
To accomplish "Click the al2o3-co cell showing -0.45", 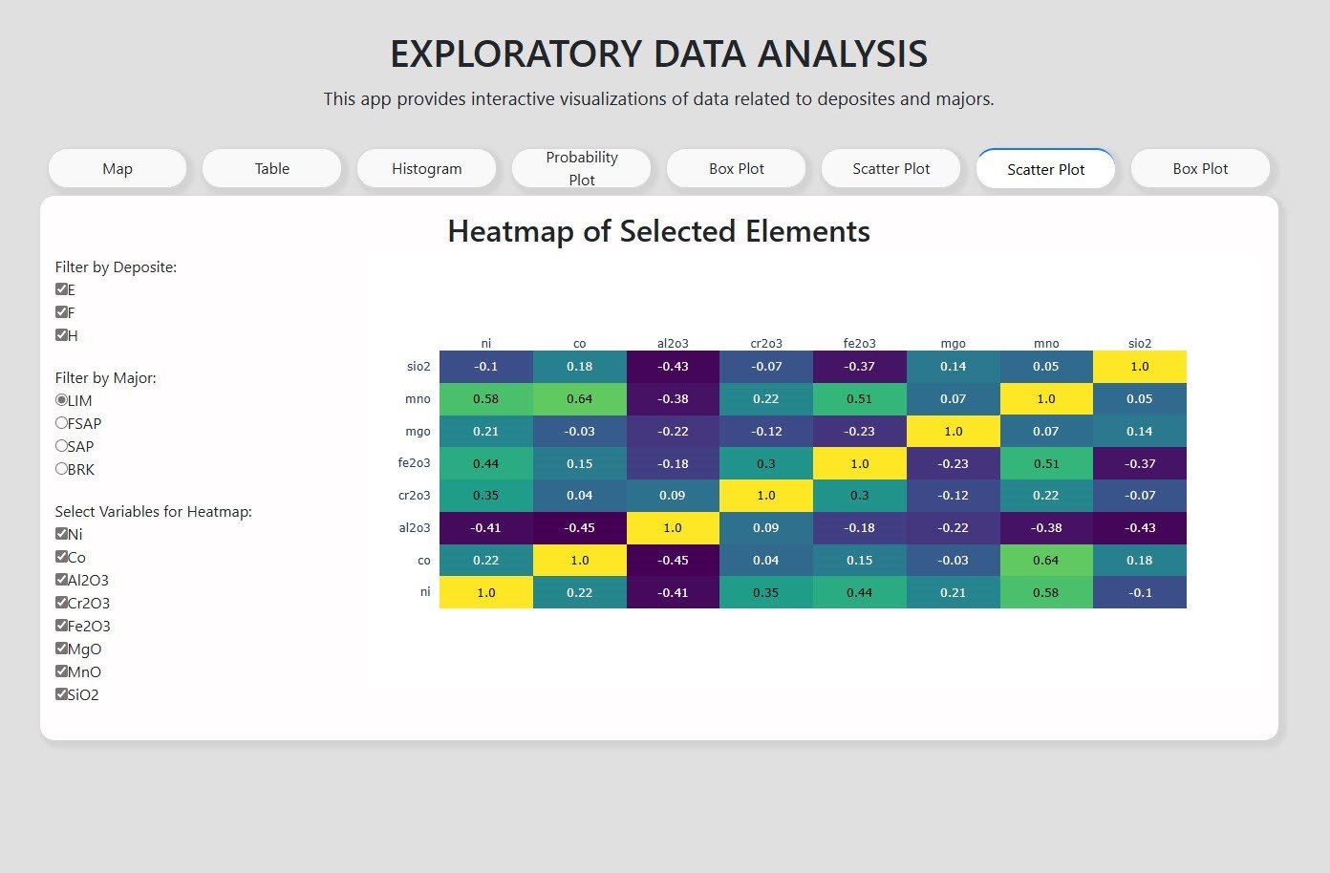I will 580,528.
